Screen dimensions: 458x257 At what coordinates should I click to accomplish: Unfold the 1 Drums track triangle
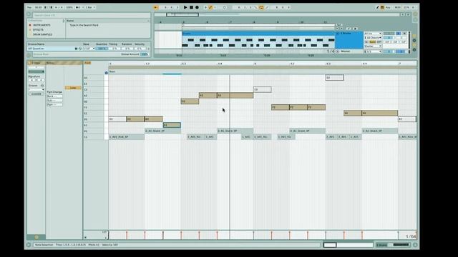tap(338, 34)
